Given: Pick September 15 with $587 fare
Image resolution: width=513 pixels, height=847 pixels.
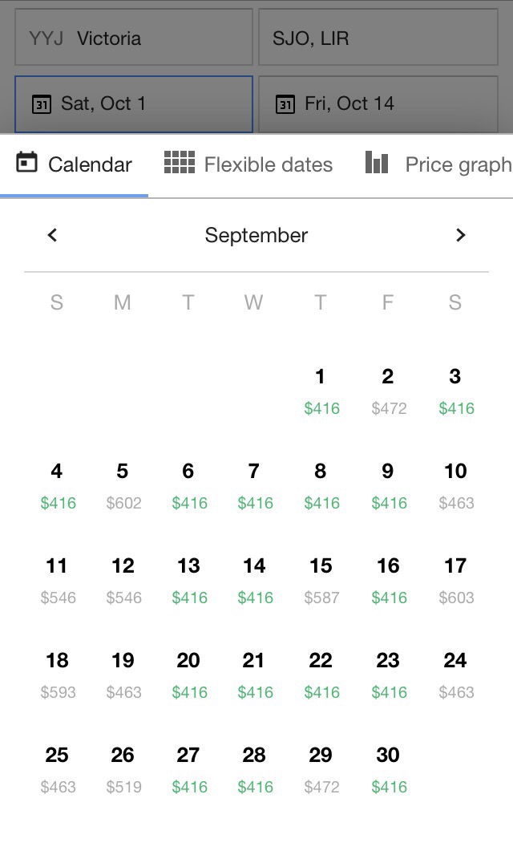Looking at the screenshot, I should (x=321, y=579).
